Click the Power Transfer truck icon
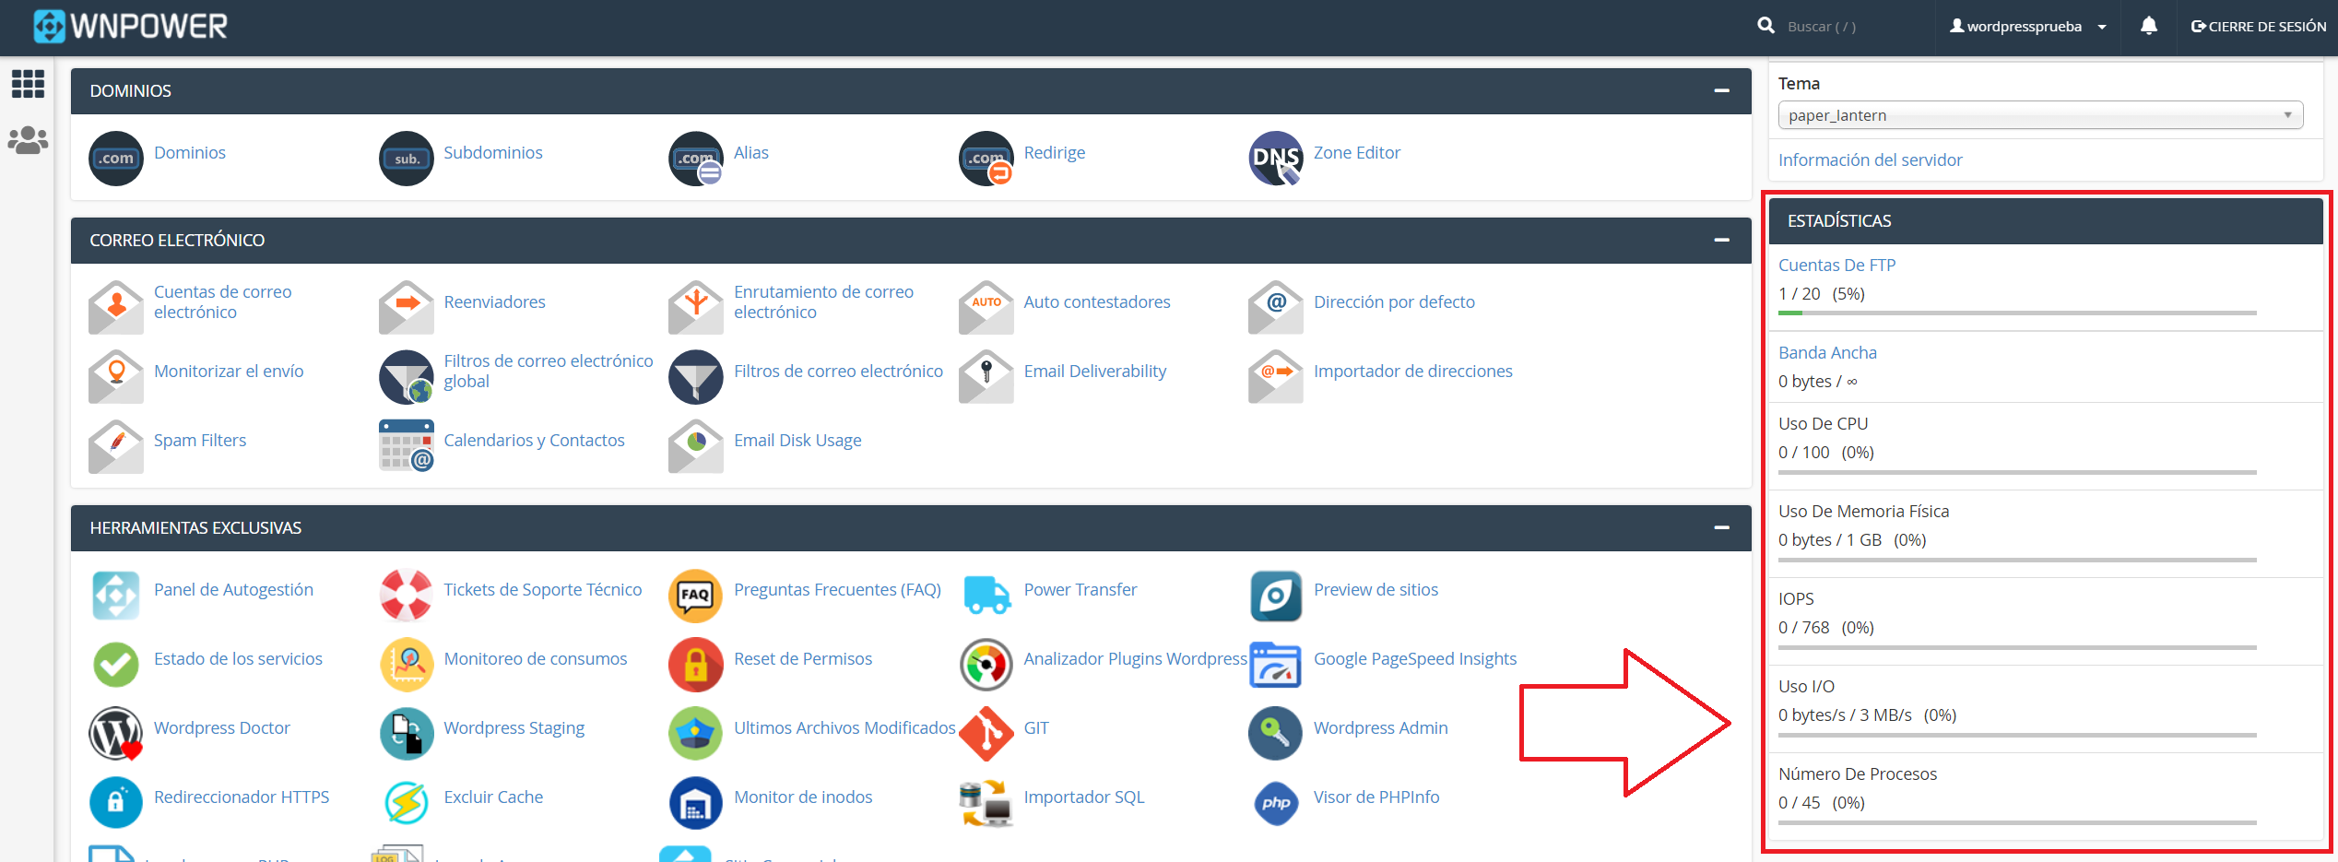 [x=986, y=595]
